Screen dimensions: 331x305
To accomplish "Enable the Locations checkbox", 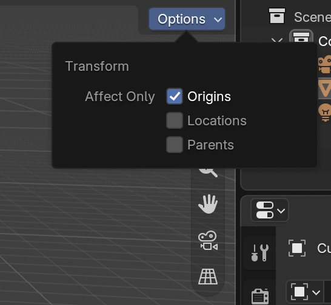I will pos(175,120).
